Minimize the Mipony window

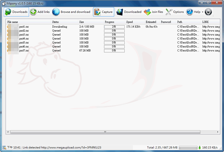click(x=202, y=3)
